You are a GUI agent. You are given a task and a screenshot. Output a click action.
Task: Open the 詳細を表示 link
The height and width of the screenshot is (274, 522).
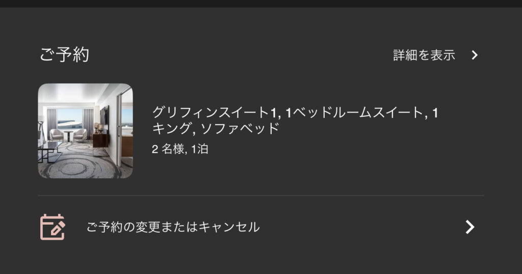(424, 55)
